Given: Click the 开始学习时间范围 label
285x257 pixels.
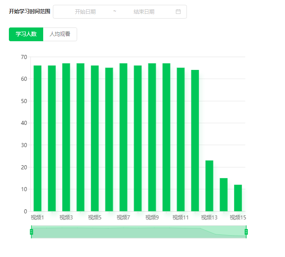Looking at the screenshot, I should click(x=29, y=12).
